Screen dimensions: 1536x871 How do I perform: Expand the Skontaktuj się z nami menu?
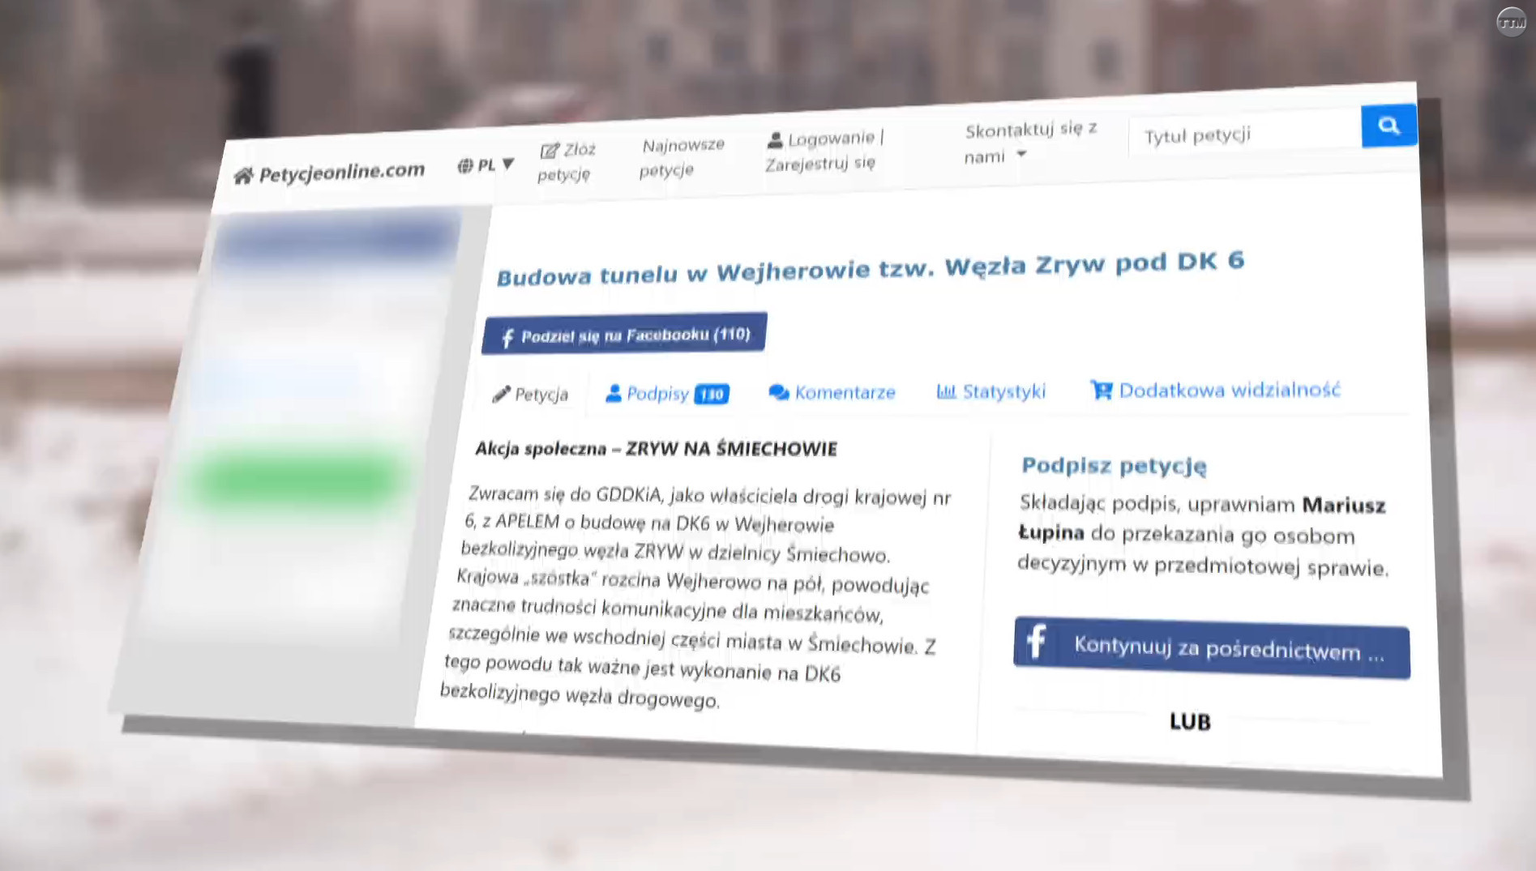point(1021,155)
